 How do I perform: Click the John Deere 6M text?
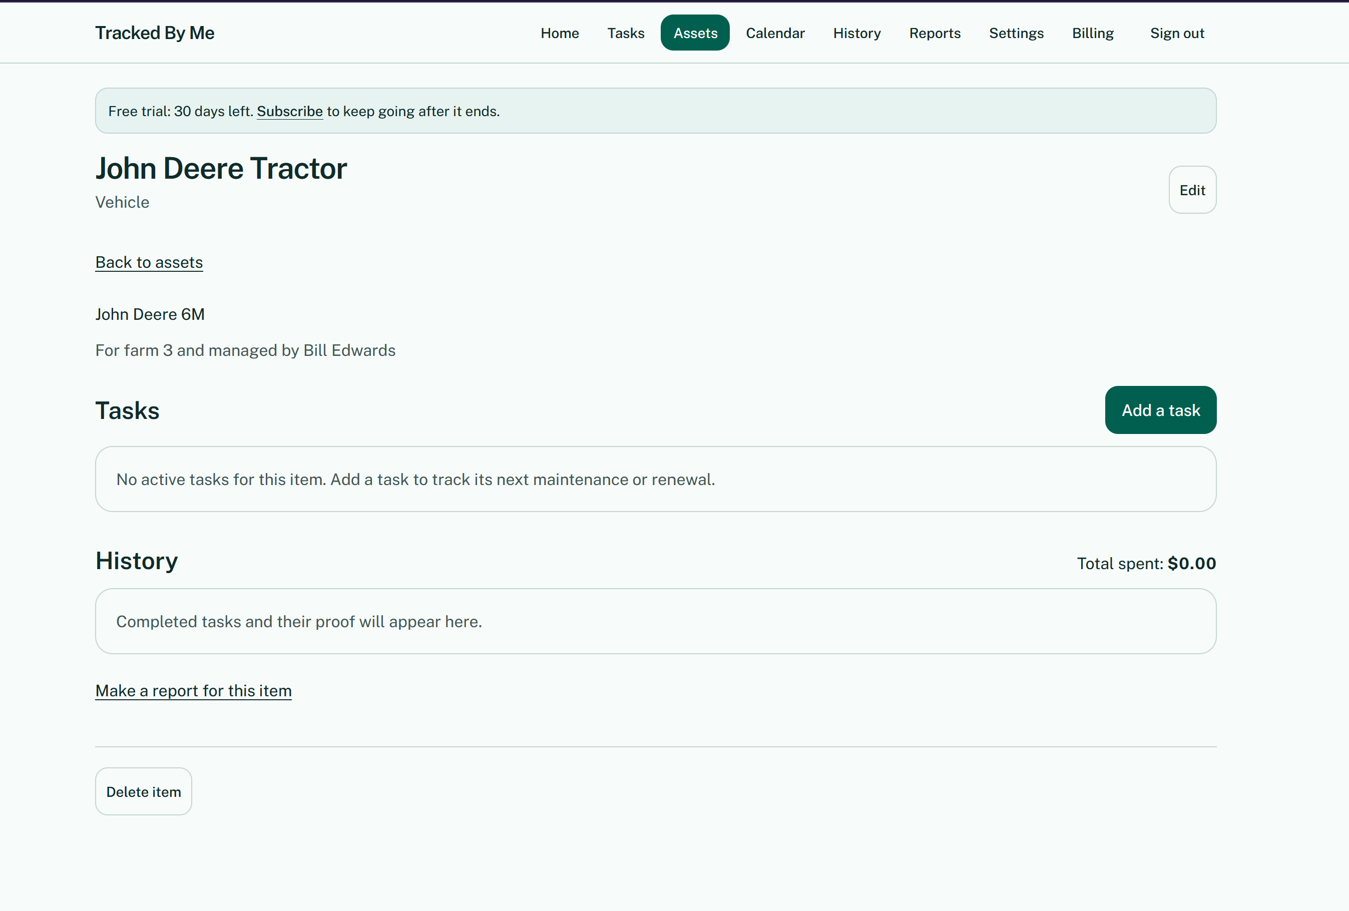click(x=150, y=314)
